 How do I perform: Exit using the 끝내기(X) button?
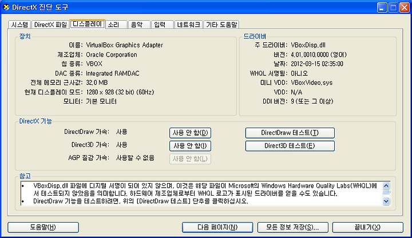[367, 227]
